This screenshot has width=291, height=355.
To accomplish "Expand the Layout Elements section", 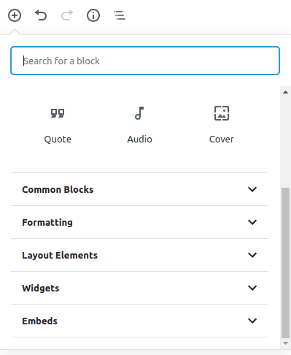I will [139, 255].
